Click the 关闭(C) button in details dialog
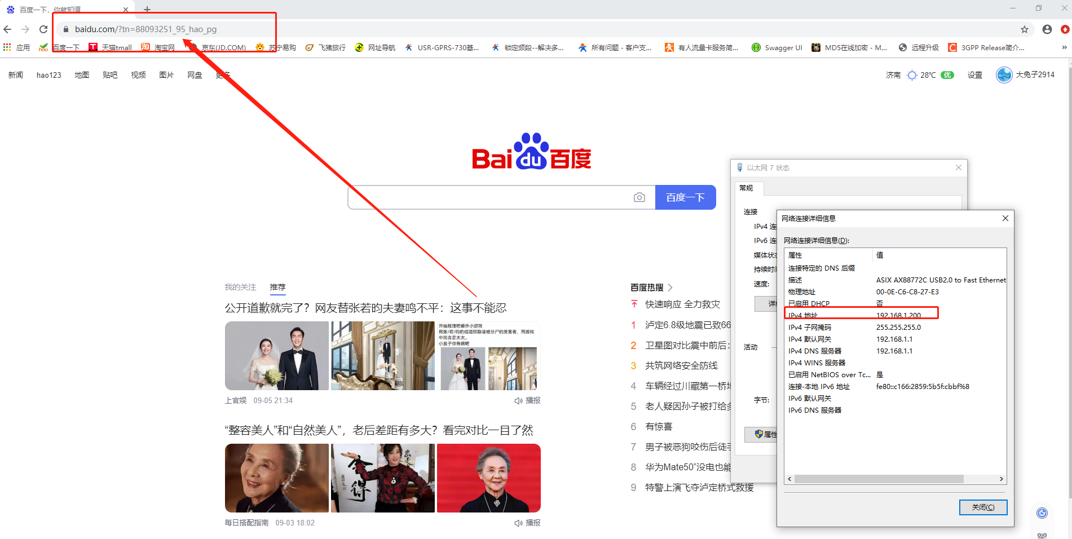Viewport: 1072px width, 539px height. tap(983, 507)
